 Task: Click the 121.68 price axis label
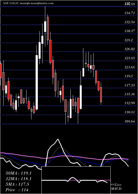pyautogui.click(x=130, y=67)
